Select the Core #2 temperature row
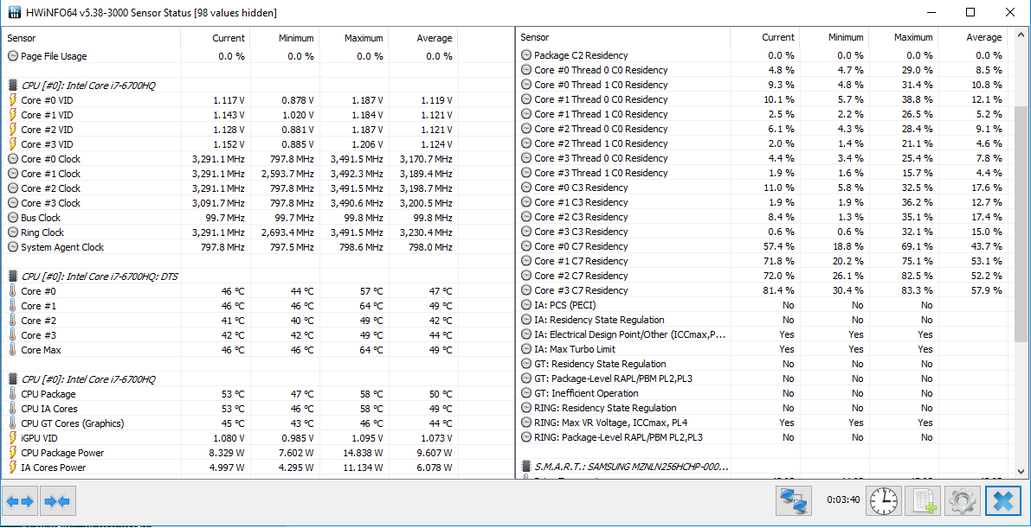Viewport: 1031px width, 528px height. coord(229,321)
